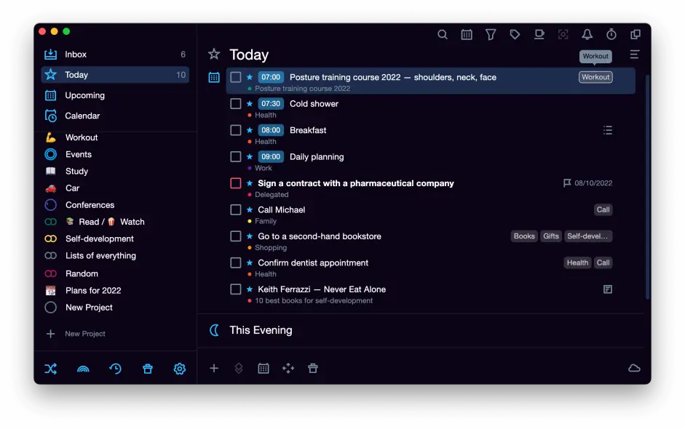Click New Project in the sidebar
The image size is (685, 429).
coord(89,308)
